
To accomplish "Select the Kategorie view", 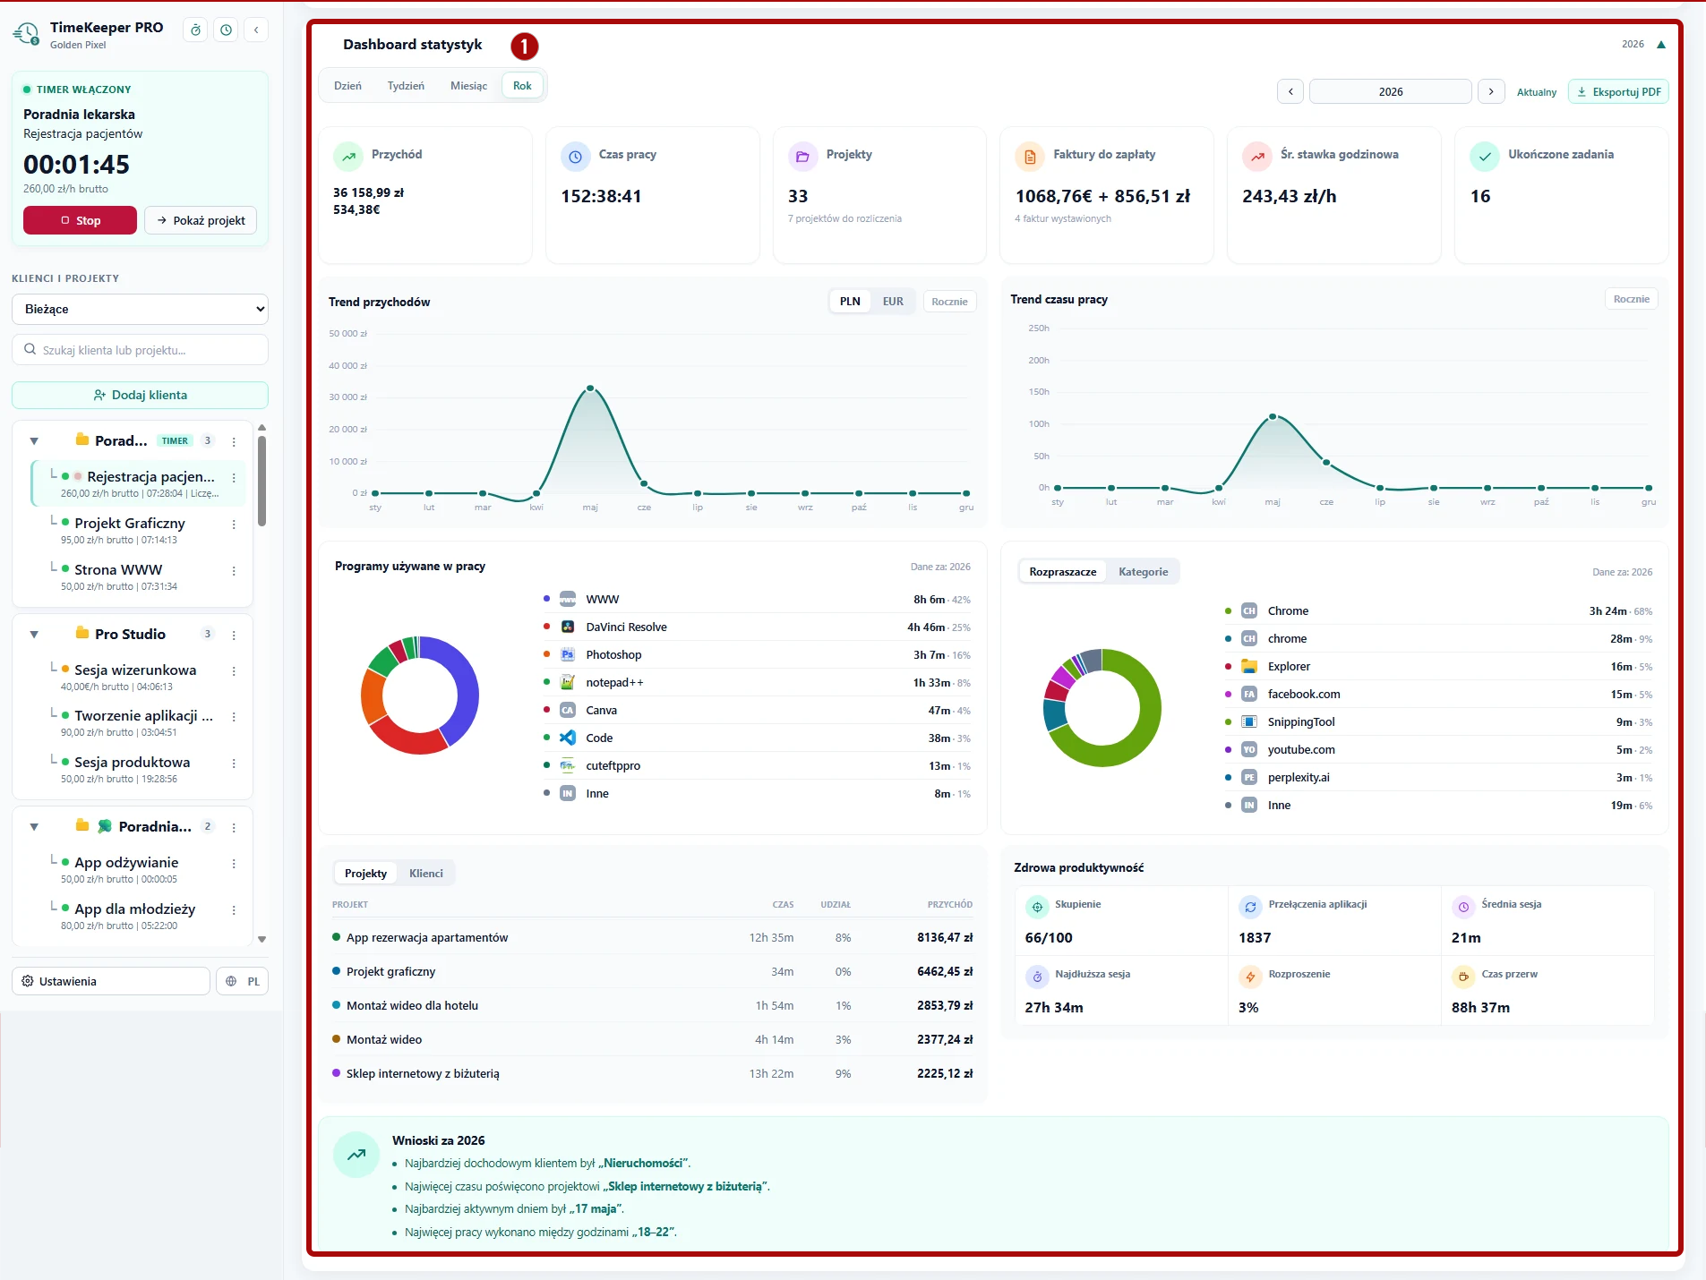I will coord(1144,572).
